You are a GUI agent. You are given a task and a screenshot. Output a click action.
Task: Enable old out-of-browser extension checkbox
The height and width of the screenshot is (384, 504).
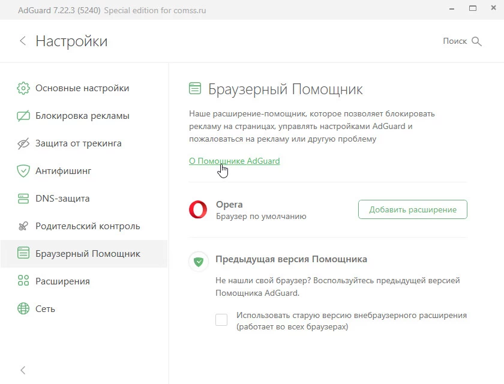coord(221,320)
